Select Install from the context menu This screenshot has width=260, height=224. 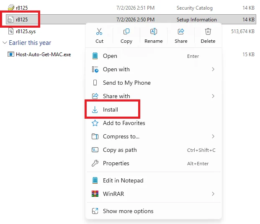click(x=154, y=109)
